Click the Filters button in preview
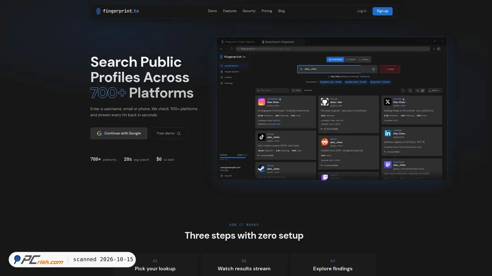Viewport: 492px width, 276px height. (x=297, y=91)
